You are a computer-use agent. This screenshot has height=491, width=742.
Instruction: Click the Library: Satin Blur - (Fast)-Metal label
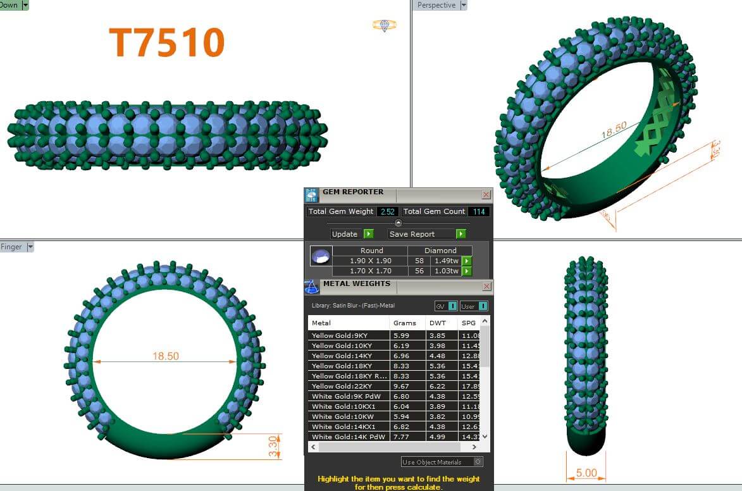pyautogui.click(x=353, y=306)
